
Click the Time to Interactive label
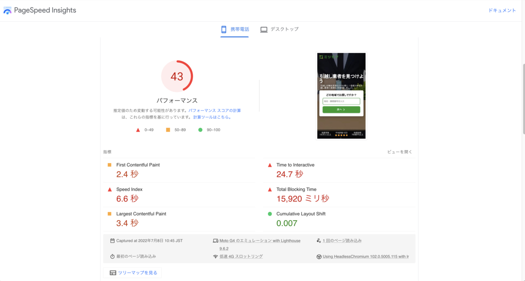pos(295,165)
